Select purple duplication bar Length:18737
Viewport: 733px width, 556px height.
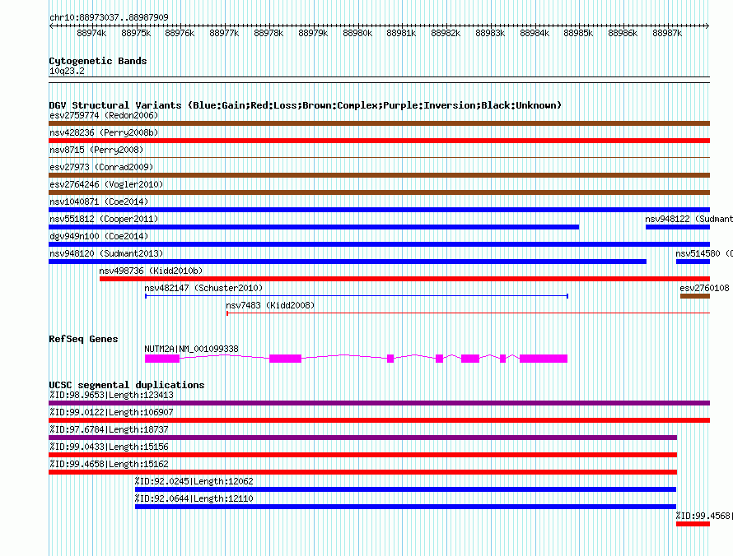362,438
